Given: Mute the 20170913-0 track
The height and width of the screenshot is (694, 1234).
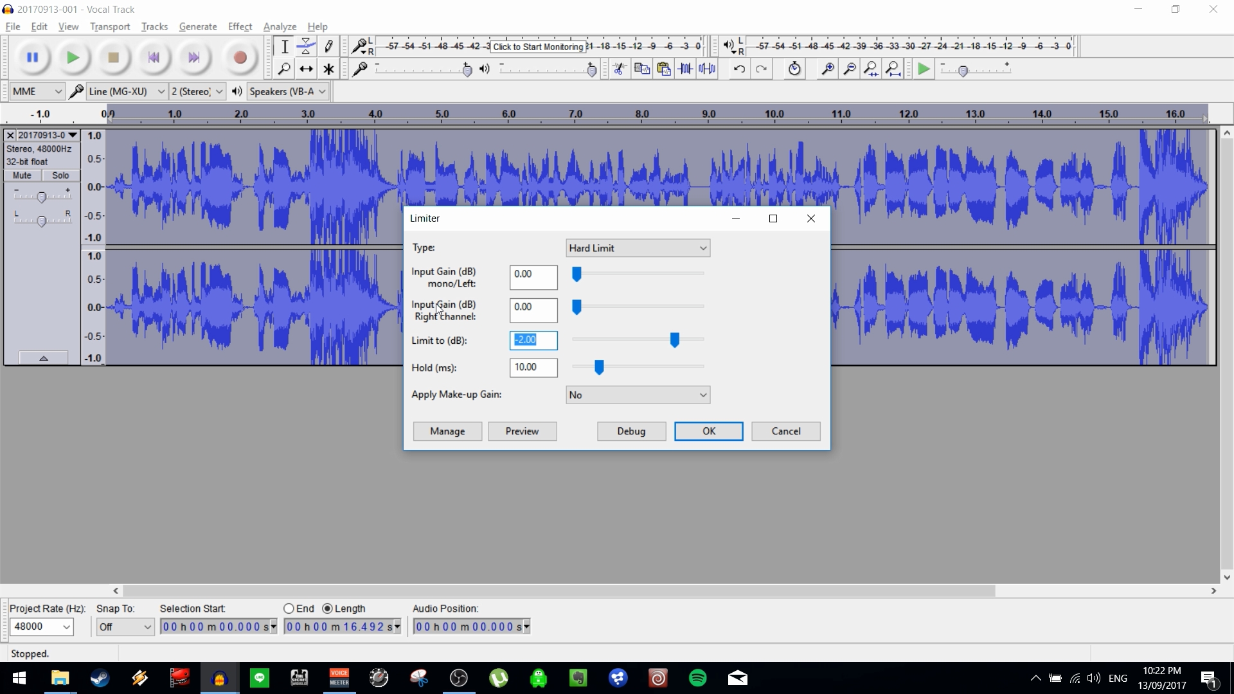Looking at the screenshot, I should coord(22,175).
